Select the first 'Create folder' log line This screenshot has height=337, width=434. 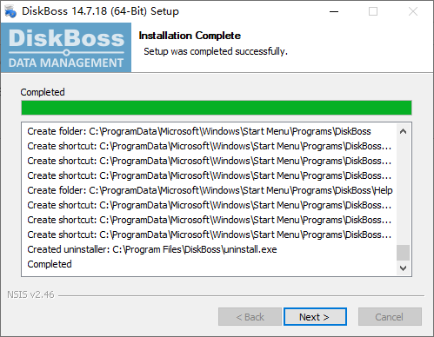tap(199, 131)
